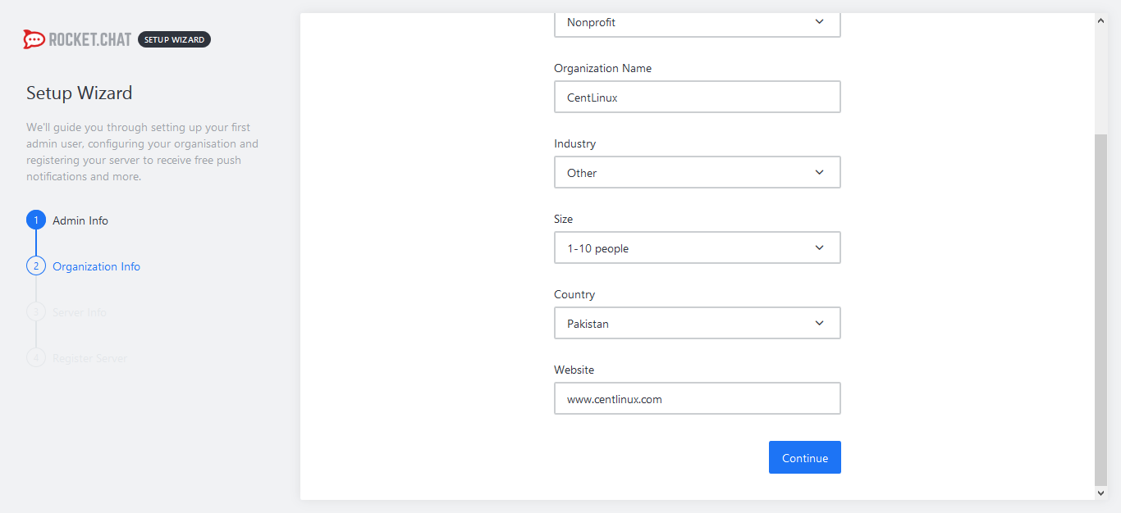Click the scrollbar up arrow
The height and width of the screenshot is (513, 1121).
[1101, 21]
